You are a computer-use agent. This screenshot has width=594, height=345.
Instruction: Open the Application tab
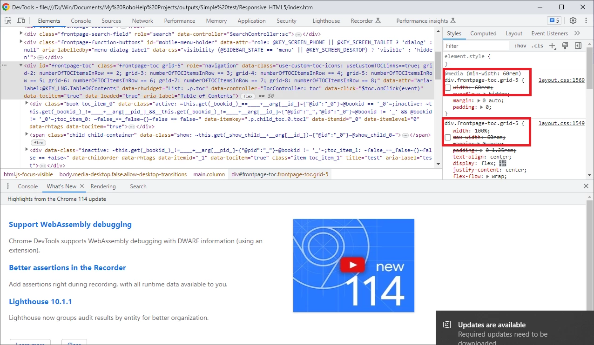(x=251, y=20)
